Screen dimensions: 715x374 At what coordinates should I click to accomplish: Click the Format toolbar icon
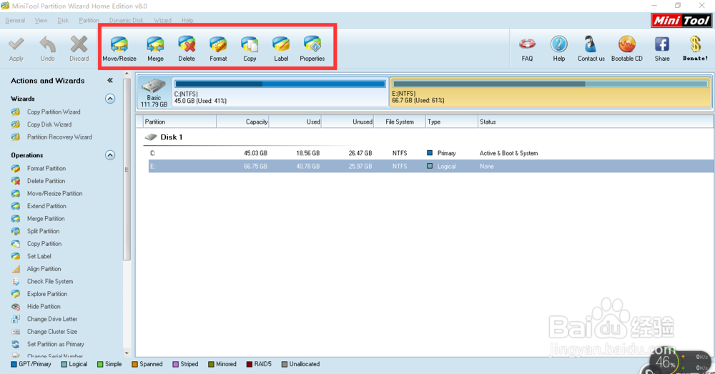click(x=218, y=44)
